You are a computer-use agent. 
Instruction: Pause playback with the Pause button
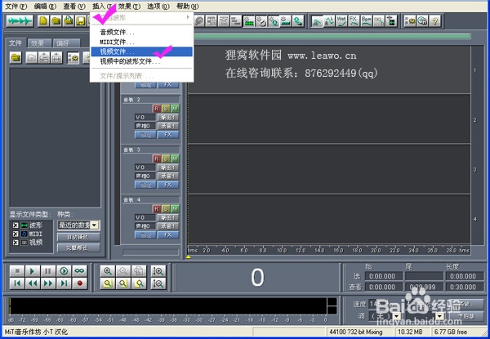pyautogui.click(x=48, y=271)
